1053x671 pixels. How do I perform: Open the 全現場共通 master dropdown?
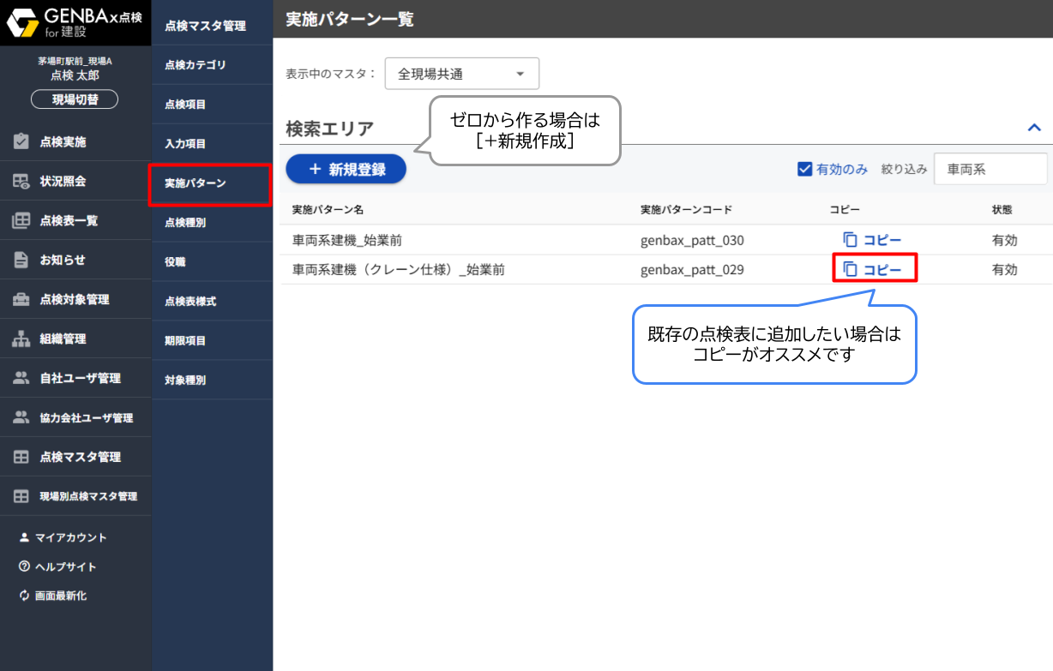[x=461, y=74]
